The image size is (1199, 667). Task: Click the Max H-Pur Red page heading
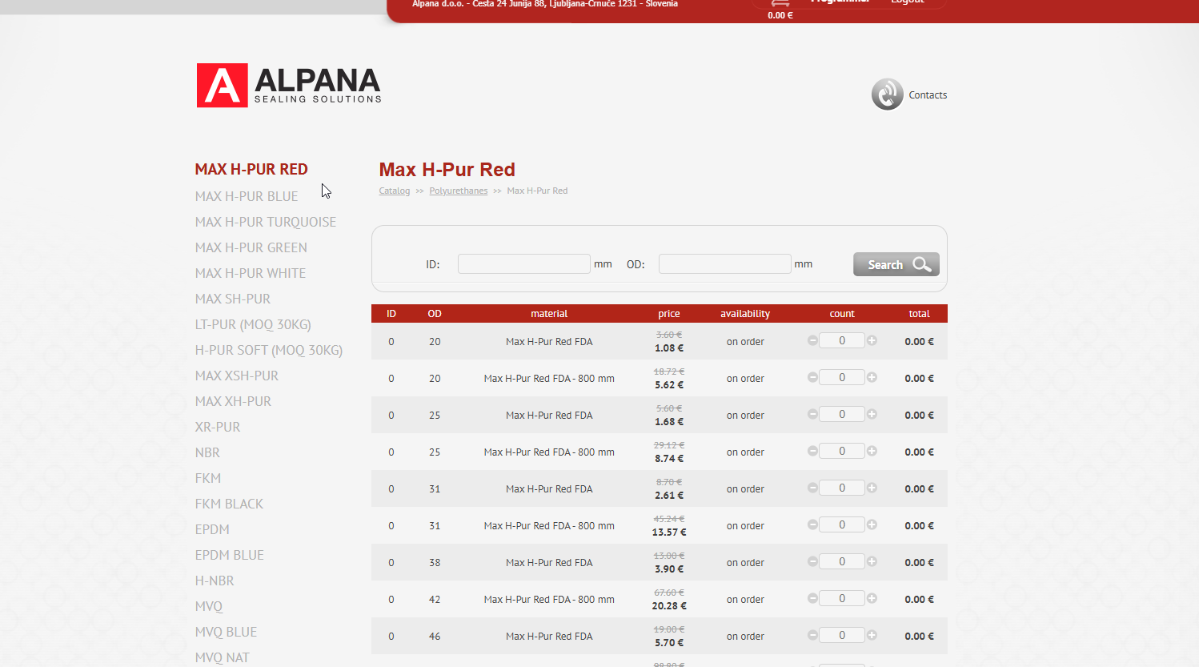447,170
